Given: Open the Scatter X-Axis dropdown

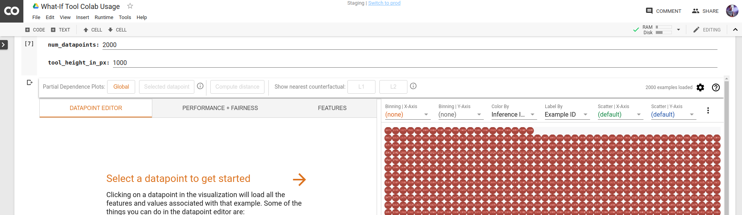Looking at the screenshot, I should click(620, 114).
